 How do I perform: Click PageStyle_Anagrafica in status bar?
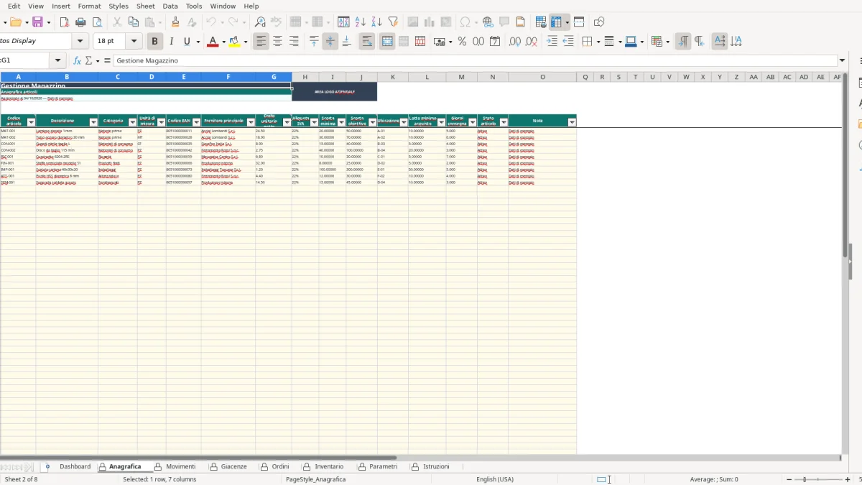click(315, 479)
